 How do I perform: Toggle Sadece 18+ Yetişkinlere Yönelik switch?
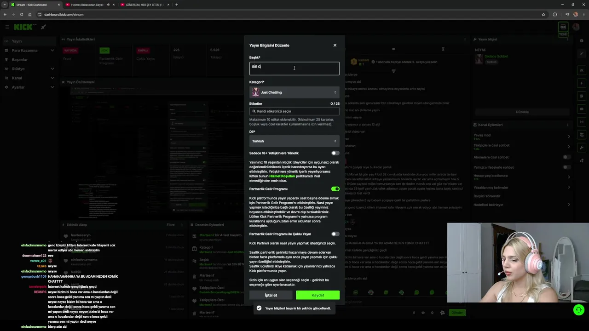click(335, 153)
